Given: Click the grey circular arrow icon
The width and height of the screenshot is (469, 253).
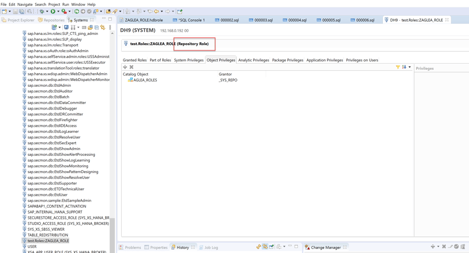Looking at the screenshot, I should pos(83,11).
